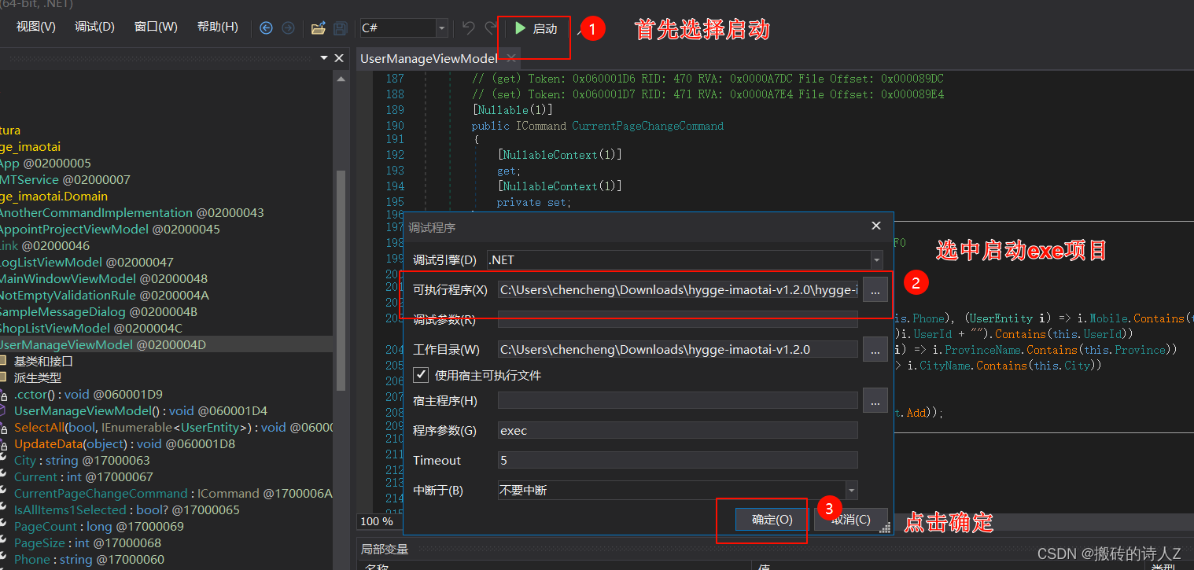
Task: Close the assembly explorer panel with X
Action: coord(340,58)
